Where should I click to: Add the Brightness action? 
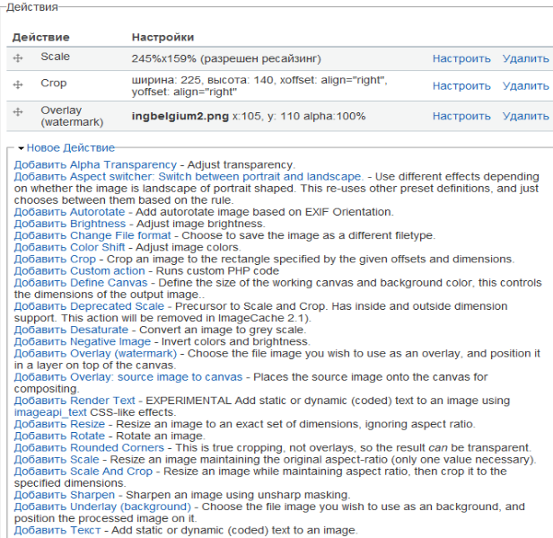tap(70, 224)
